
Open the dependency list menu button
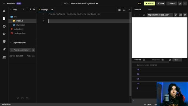click(x=33, y=50)
